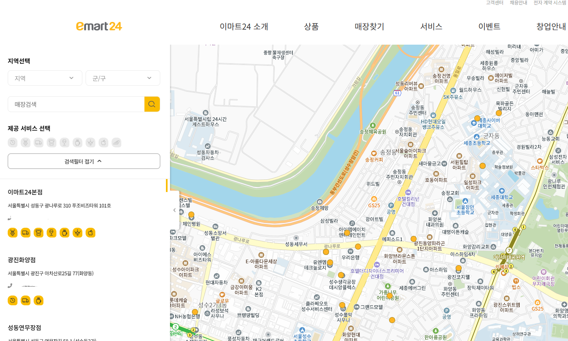Viewport: 568px width, 341px height.
Task: Click the parcel box icon under 이마트24본점
Action: pyautogui.click(x=39, y=233)
